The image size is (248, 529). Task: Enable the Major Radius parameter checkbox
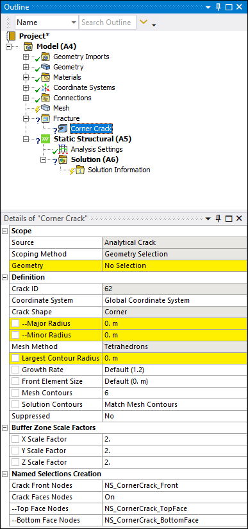pos(16,323)
